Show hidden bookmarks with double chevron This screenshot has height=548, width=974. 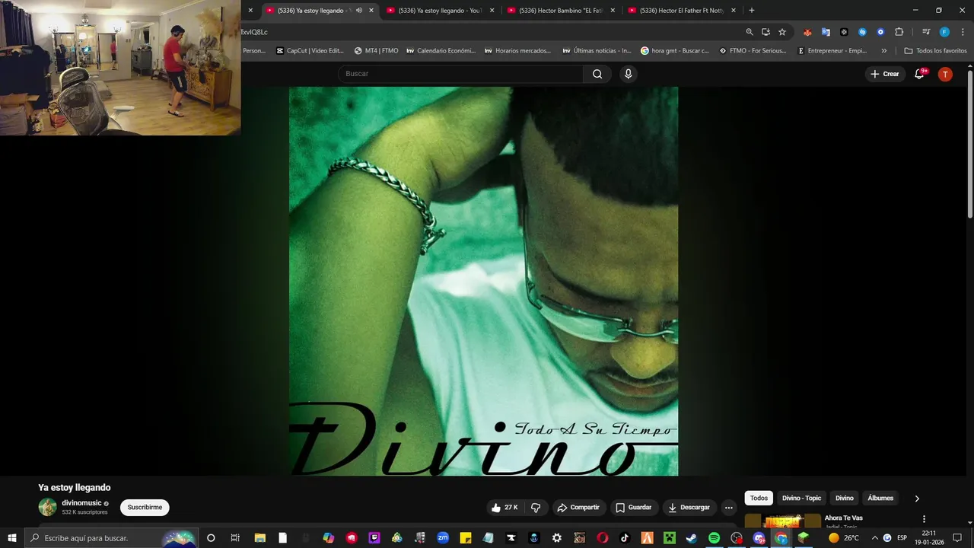click(x=883, y=51)
